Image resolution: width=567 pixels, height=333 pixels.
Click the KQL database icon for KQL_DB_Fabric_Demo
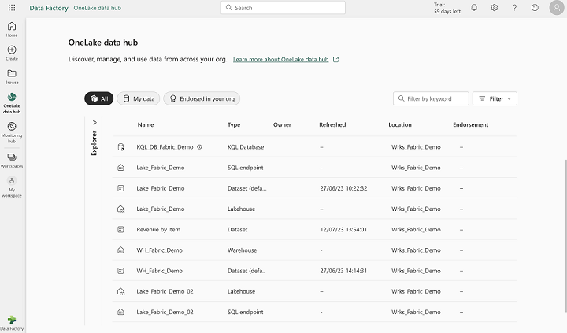120,146
